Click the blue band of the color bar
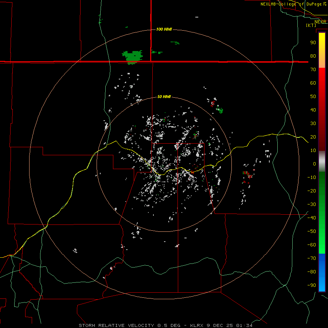328x328 pixels. tap(322, 272)
